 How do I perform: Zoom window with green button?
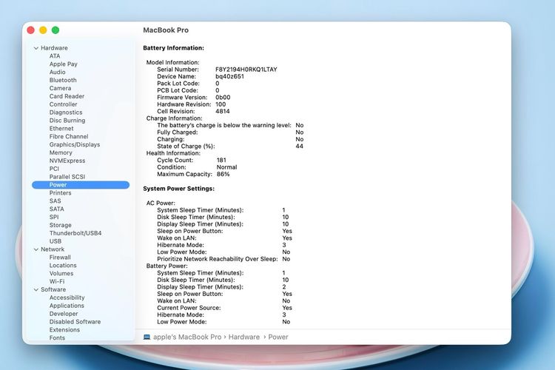(x=55, y=30)
